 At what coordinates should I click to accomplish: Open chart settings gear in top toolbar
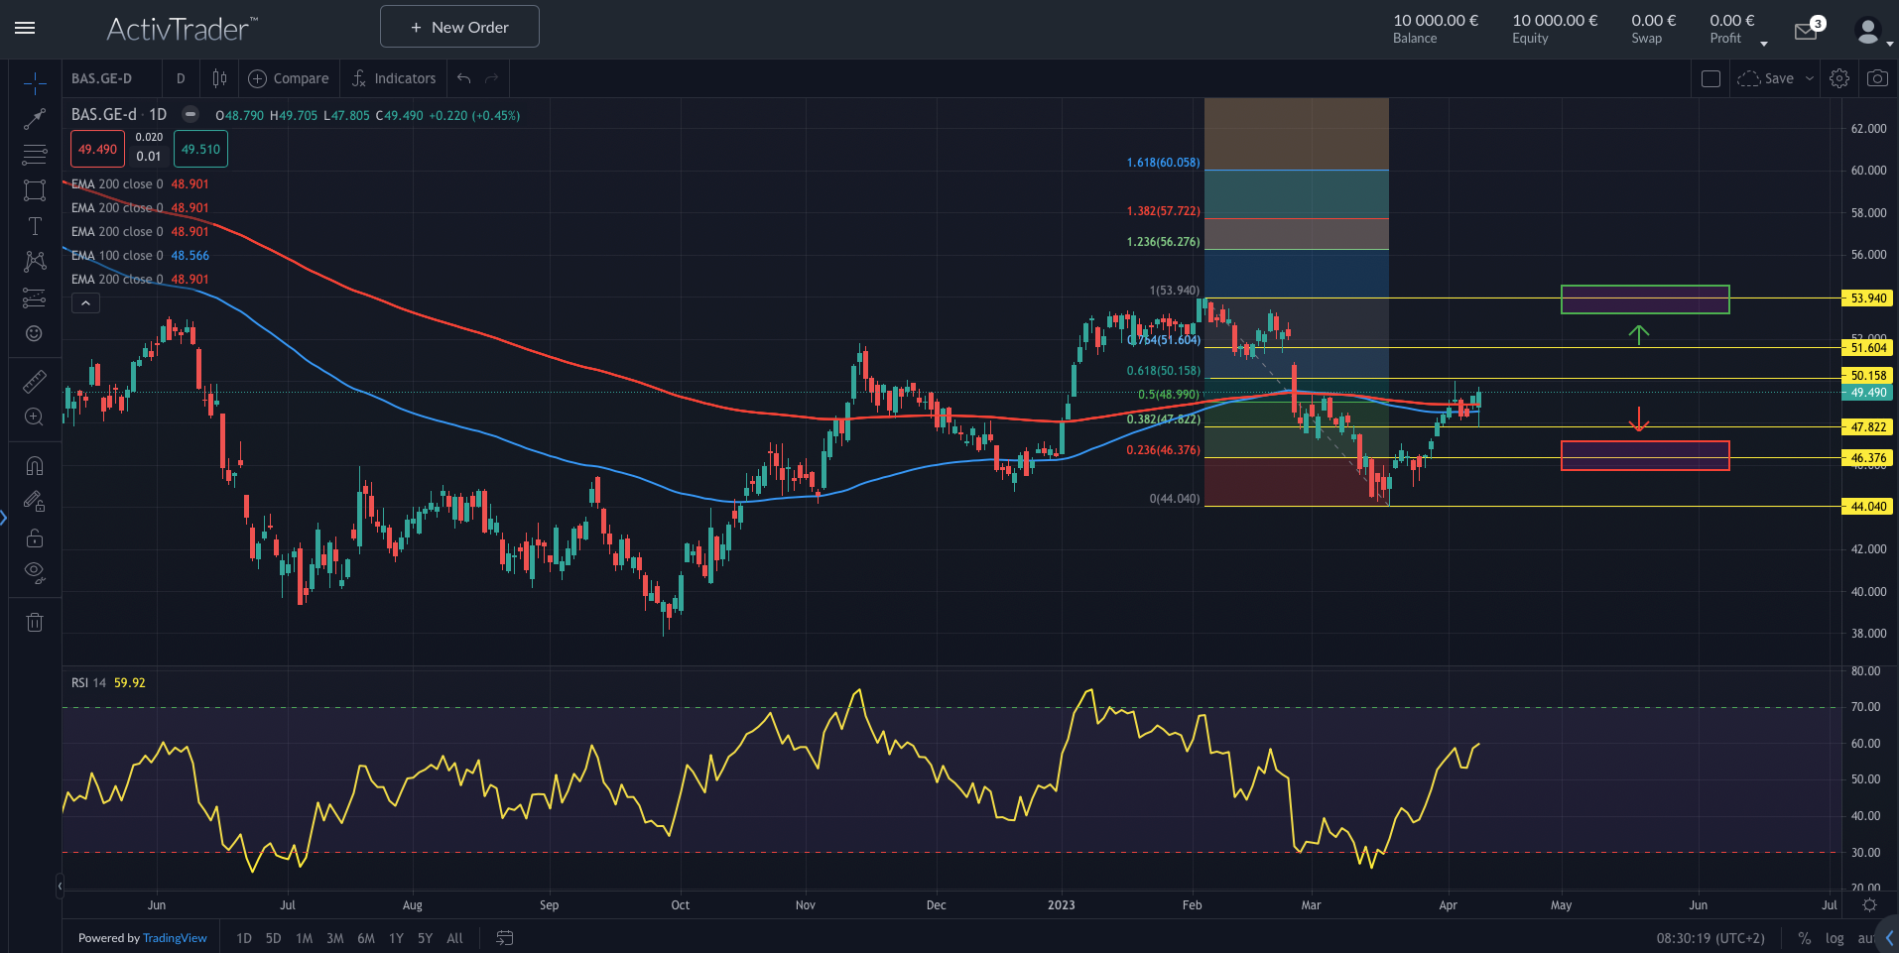1838,78
